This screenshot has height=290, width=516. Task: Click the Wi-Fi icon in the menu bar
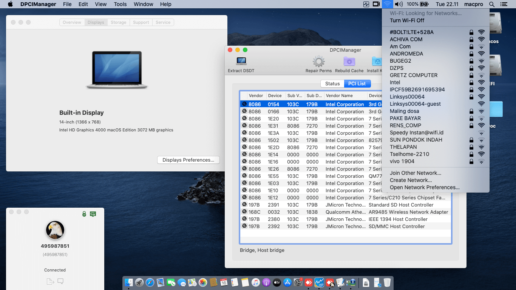[x=388, y=4]
